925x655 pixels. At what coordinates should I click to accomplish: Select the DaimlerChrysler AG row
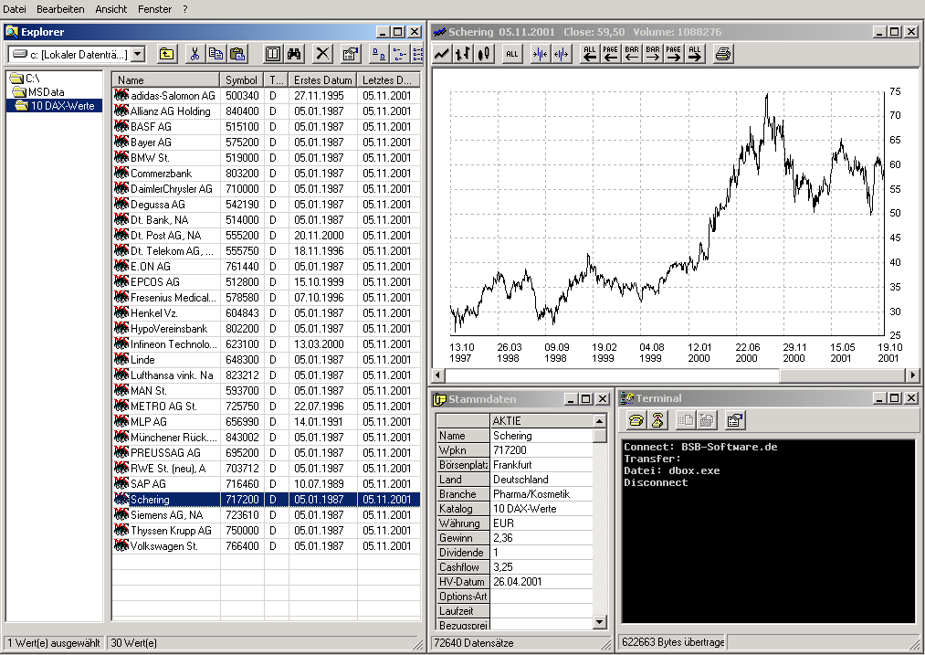(x=267, y=189)
